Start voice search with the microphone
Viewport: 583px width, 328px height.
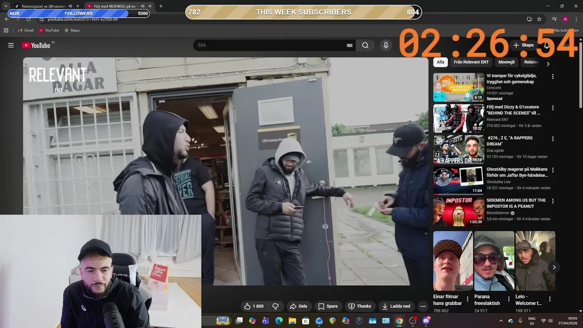coord(386,45)
